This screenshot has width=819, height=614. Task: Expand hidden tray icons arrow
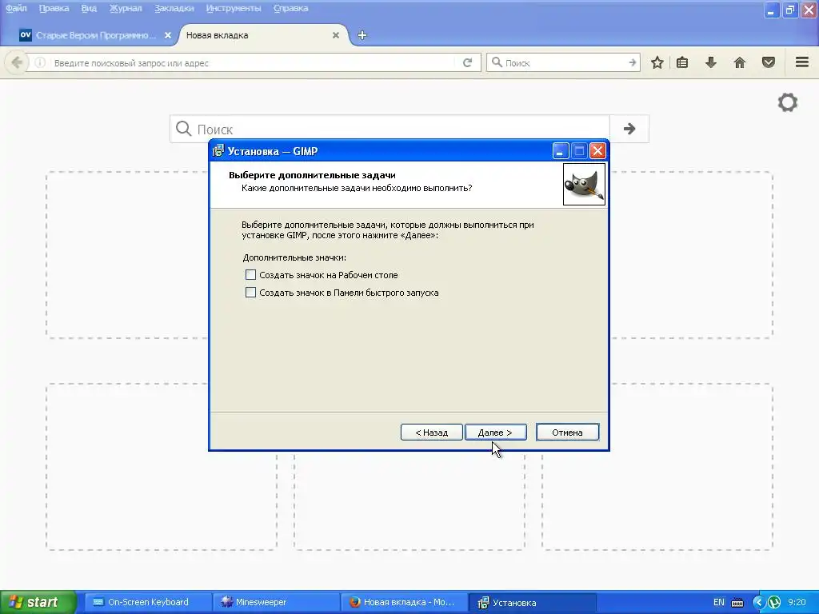pos(758,603)
